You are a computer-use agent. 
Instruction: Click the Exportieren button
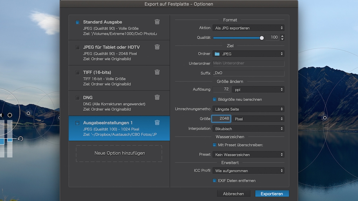click(272, 194)
